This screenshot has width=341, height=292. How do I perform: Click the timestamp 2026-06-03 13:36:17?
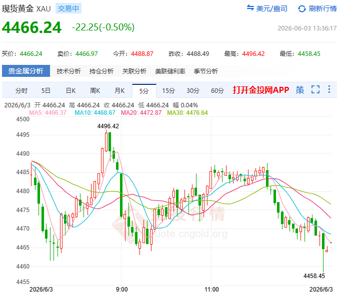(x=307, y=28)
